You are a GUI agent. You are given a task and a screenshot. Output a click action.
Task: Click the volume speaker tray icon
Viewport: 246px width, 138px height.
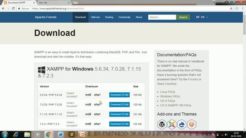[x=226, y=135]
